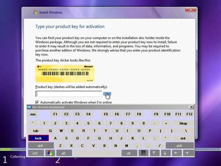Click the ent key
The image size is (221, 166).
[183, 138]
